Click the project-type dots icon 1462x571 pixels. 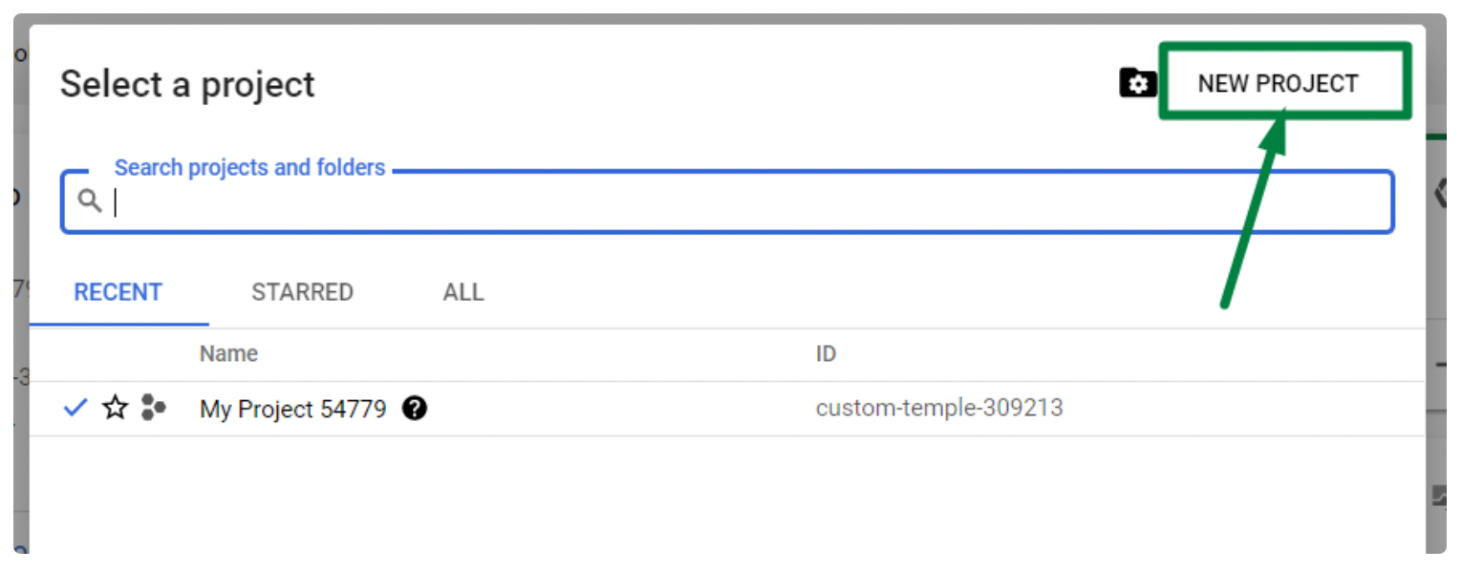(x=153, y=408)
